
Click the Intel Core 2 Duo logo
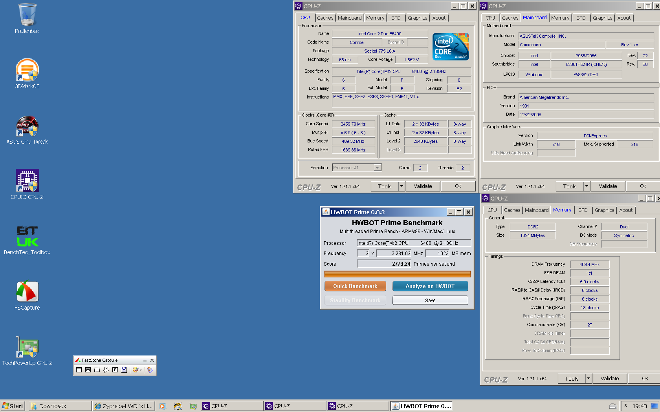(x=451, y=46)
